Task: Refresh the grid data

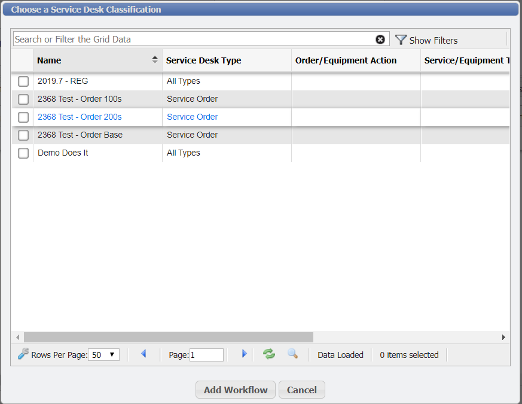Action: [x=268, y=354]
